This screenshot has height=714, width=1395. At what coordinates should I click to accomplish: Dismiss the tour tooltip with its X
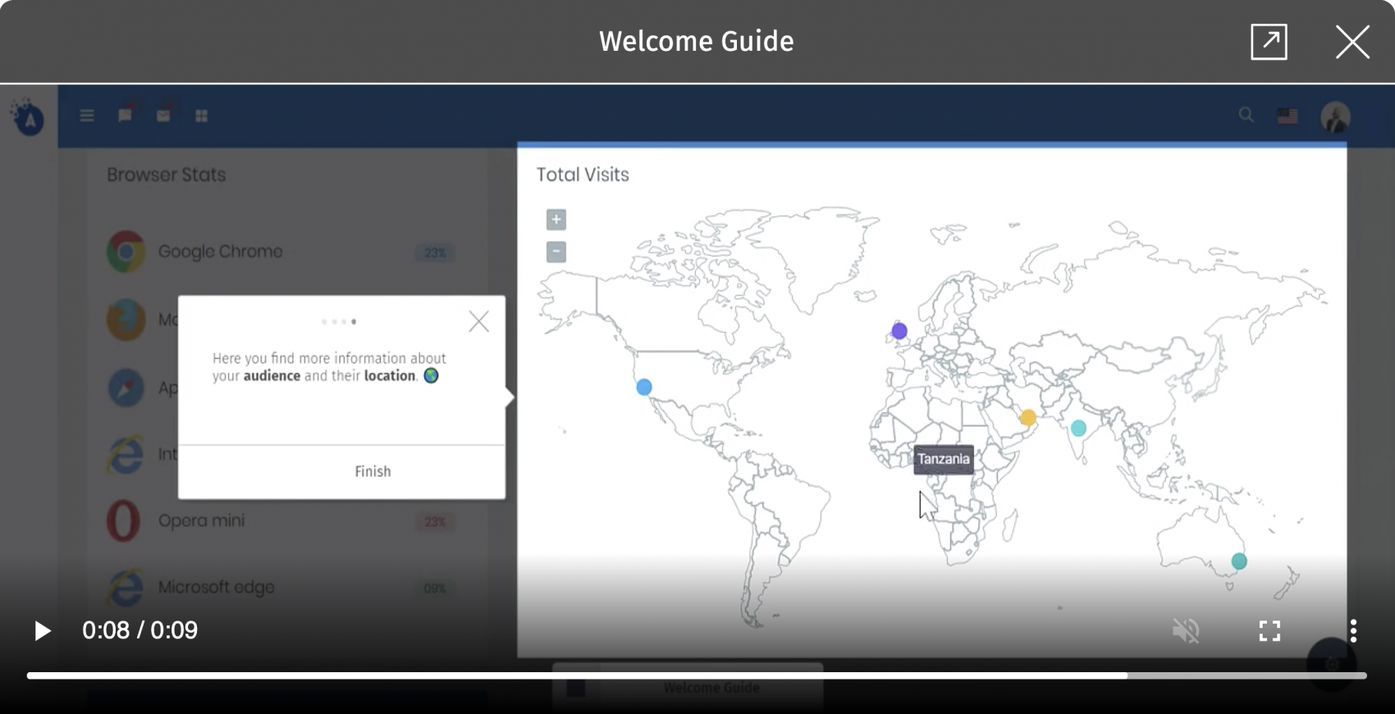478,321
